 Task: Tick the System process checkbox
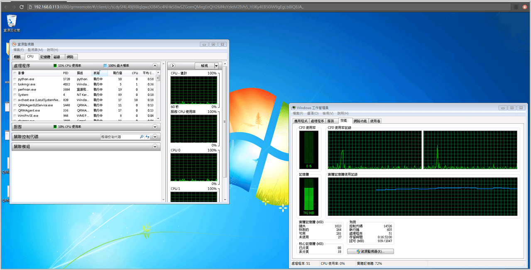coord(15,95)
